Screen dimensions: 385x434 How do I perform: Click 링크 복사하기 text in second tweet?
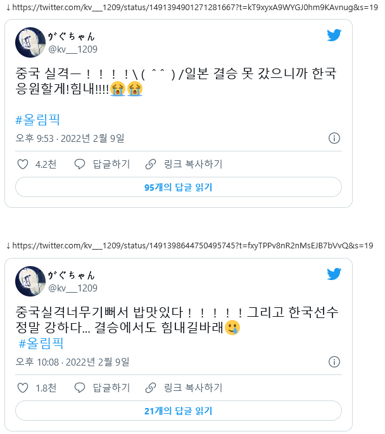pos(193,388)
